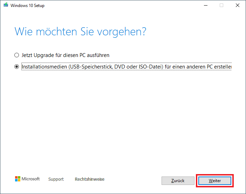Close the Windows 10 Setup window
The image size is (246, 194).
pos(238,5)
